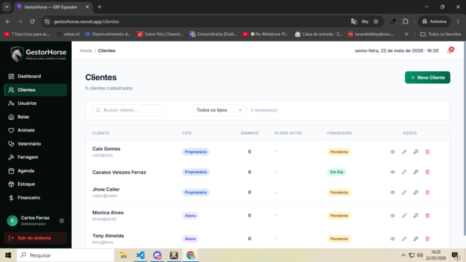Click Jhow Caller client name
This screenshot has width=466, height=262.
(106, 189)
